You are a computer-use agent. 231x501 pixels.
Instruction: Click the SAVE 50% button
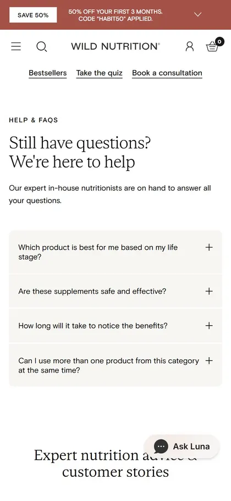[x=33, y=15]
